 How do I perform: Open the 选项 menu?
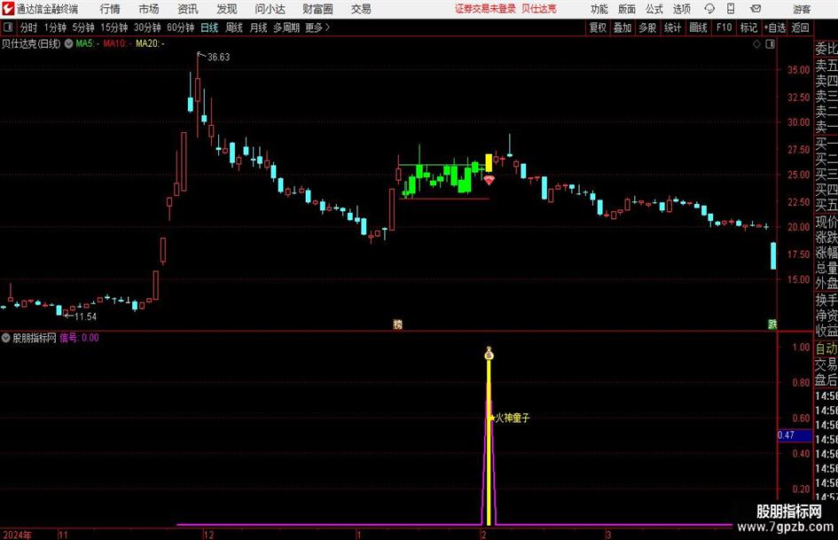[x=681, y=9]
